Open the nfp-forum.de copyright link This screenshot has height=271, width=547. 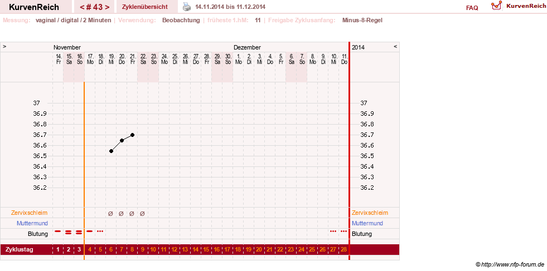click(510, 264)
